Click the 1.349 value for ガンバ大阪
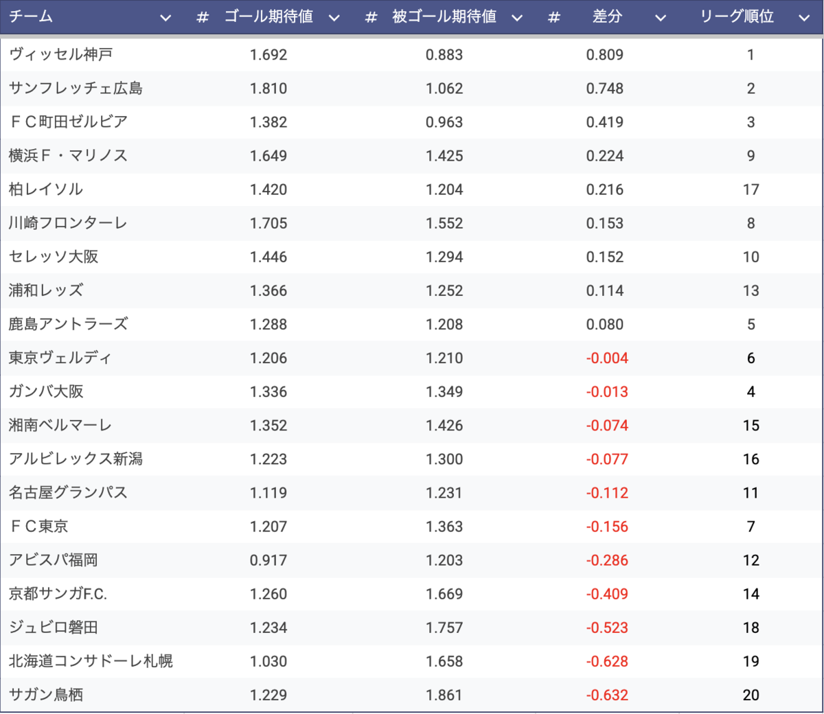This screenshot has height=714, width=824. [x=444, y=391]
